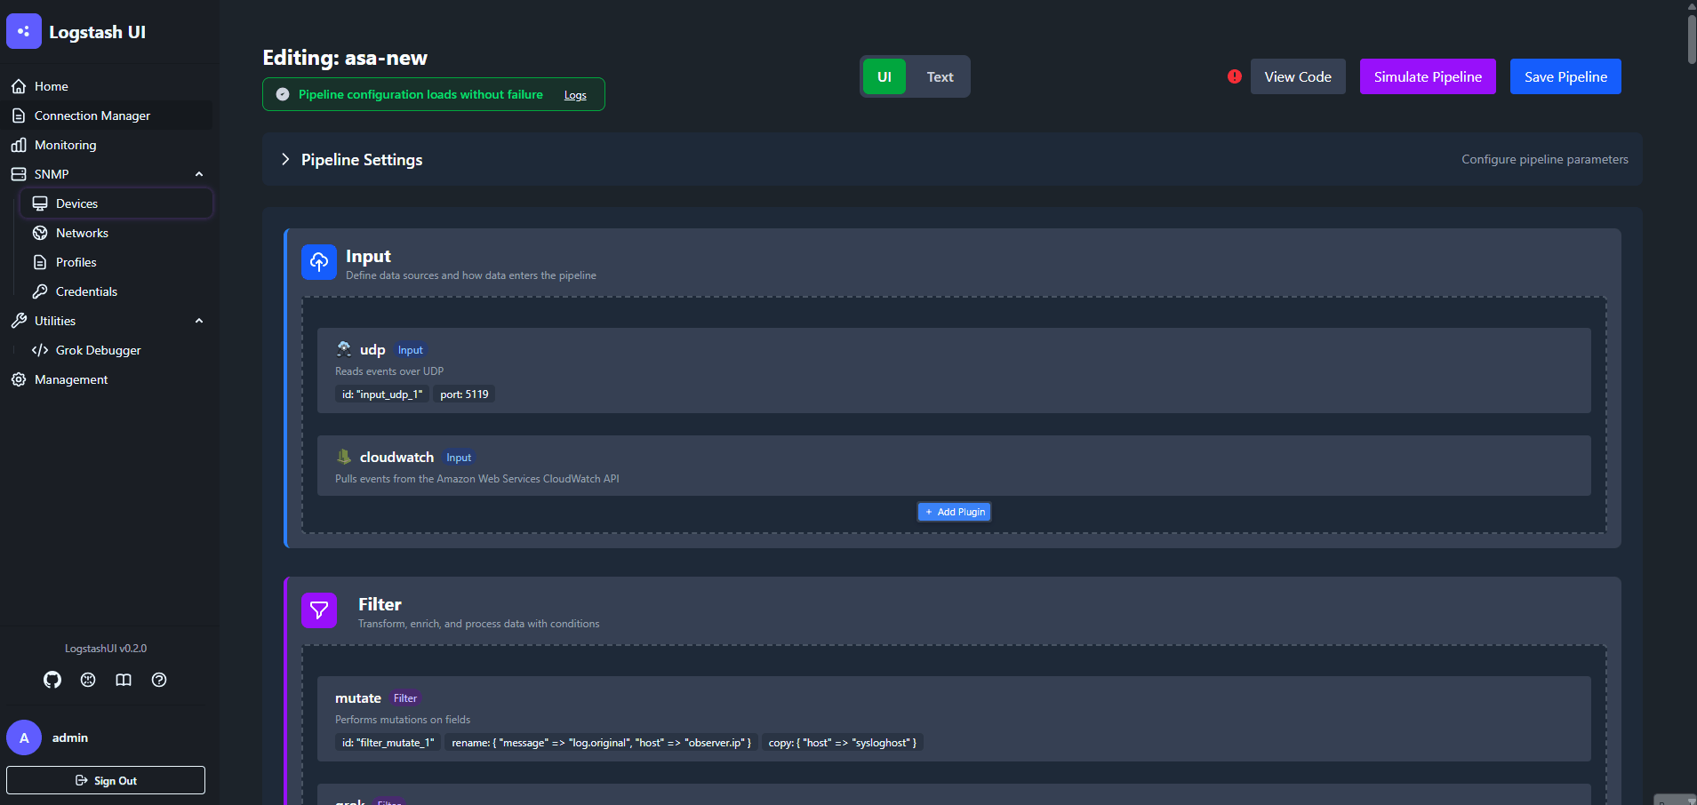
Task: Click the Credentials key icon
Action: [x=40, y=291]
